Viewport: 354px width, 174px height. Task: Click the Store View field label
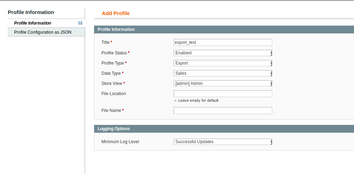pyautogui.click(x=112, y=83)
